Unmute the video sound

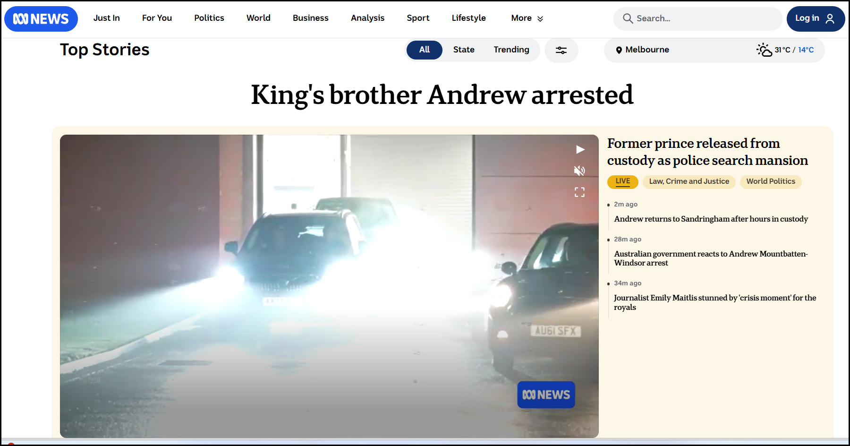coord(579,171)
